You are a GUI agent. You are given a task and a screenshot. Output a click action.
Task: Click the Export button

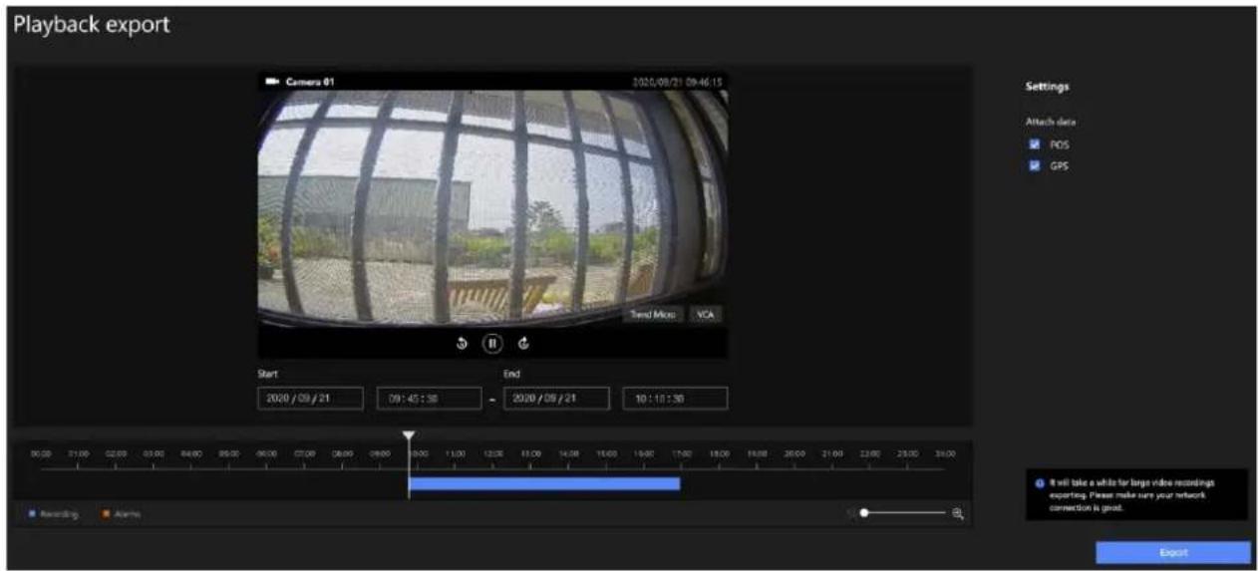point(1173,552)
